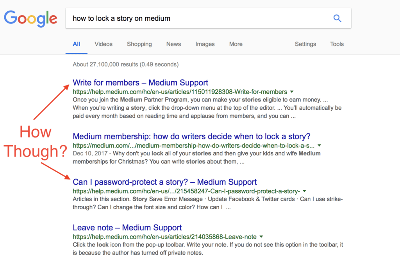Viewport: 400px width, 262px height.
Task: Click the medium-membership green URL text
Action: pyautogui.click(x=194, y=146)
